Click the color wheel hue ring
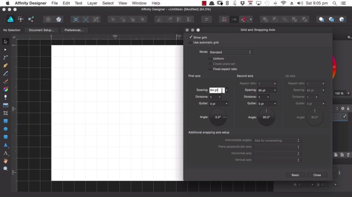Viewport: 352px width, 197px height. pos(334,67)
